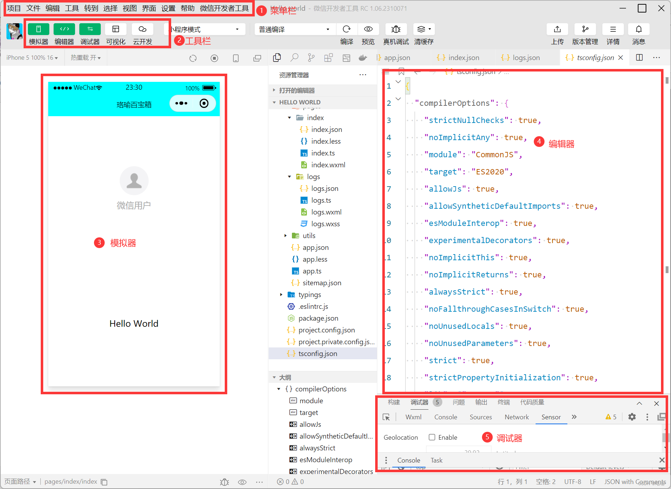This screenshot has height=489, width=671.
Task: Open the 清缓存 clear cache dropdown
Action: pyautogui.click(x=424, y=29)
